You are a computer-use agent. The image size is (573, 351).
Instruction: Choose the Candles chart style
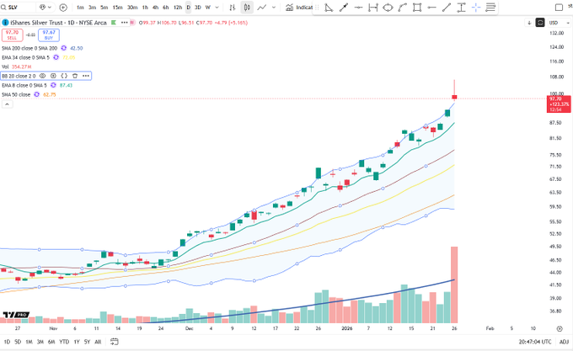coord(247,8)
